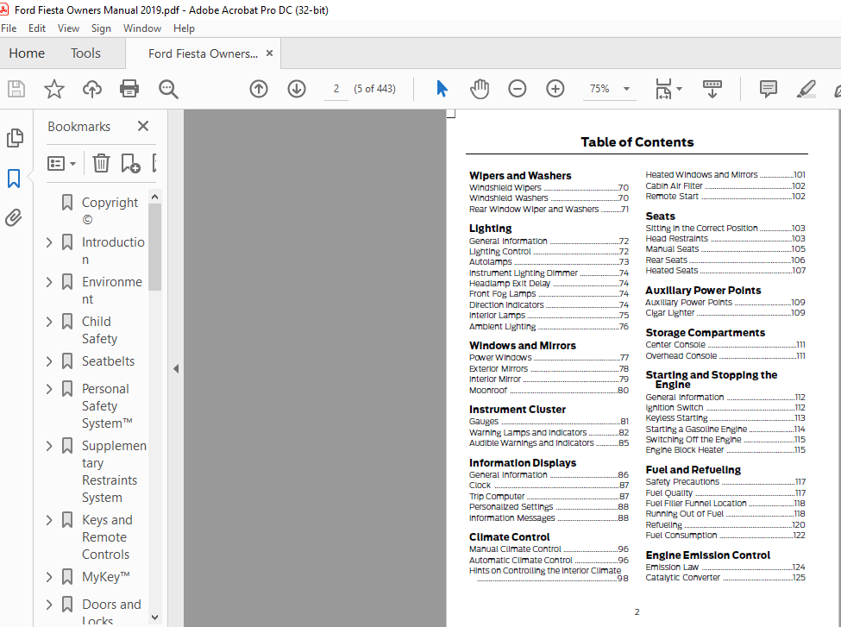The width and height of the screenshot is (841, 627).
Task: Open page thumbnails panel icon
Action: (15, 138)
